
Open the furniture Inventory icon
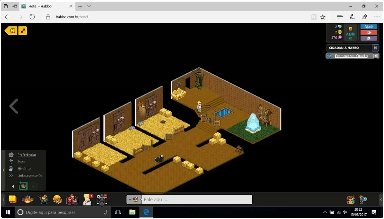point(72,200)
